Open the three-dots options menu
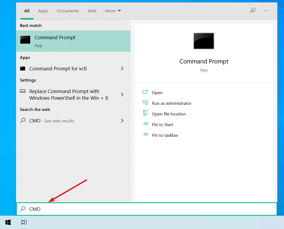Viewport: 284px width, 229px height. point(267,11)
